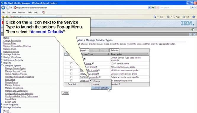Check the POSIX Solaris profile row checkbox
The image size is (197, 113).
(71, 77)
